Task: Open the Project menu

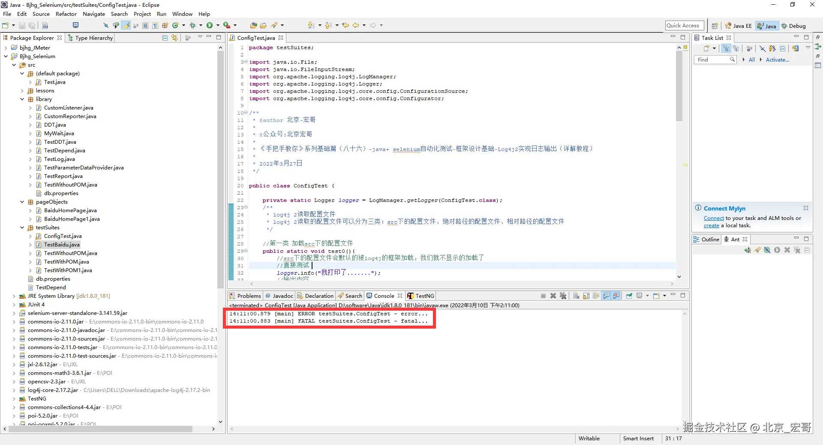Action: (142, 14)
